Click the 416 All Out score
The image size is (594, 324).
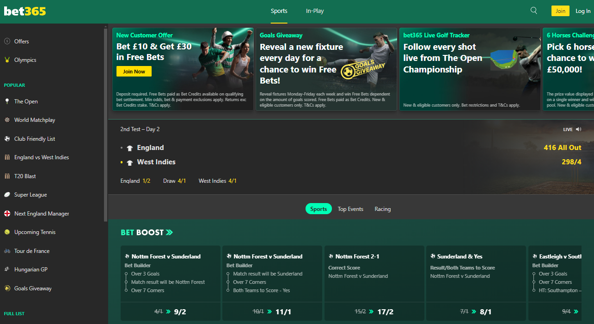click(563, 148)
